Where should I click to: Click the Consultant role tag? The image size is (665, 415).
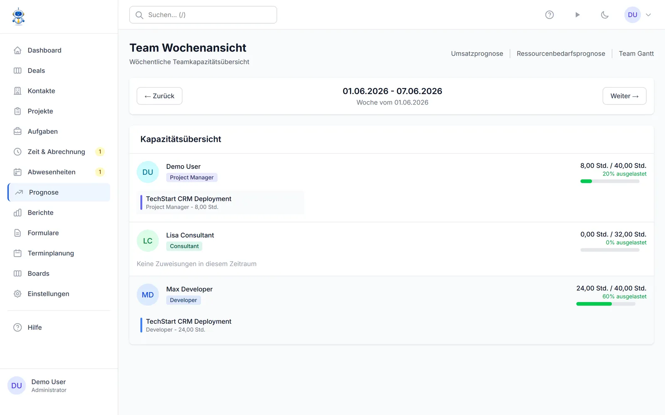pos(184,247)
